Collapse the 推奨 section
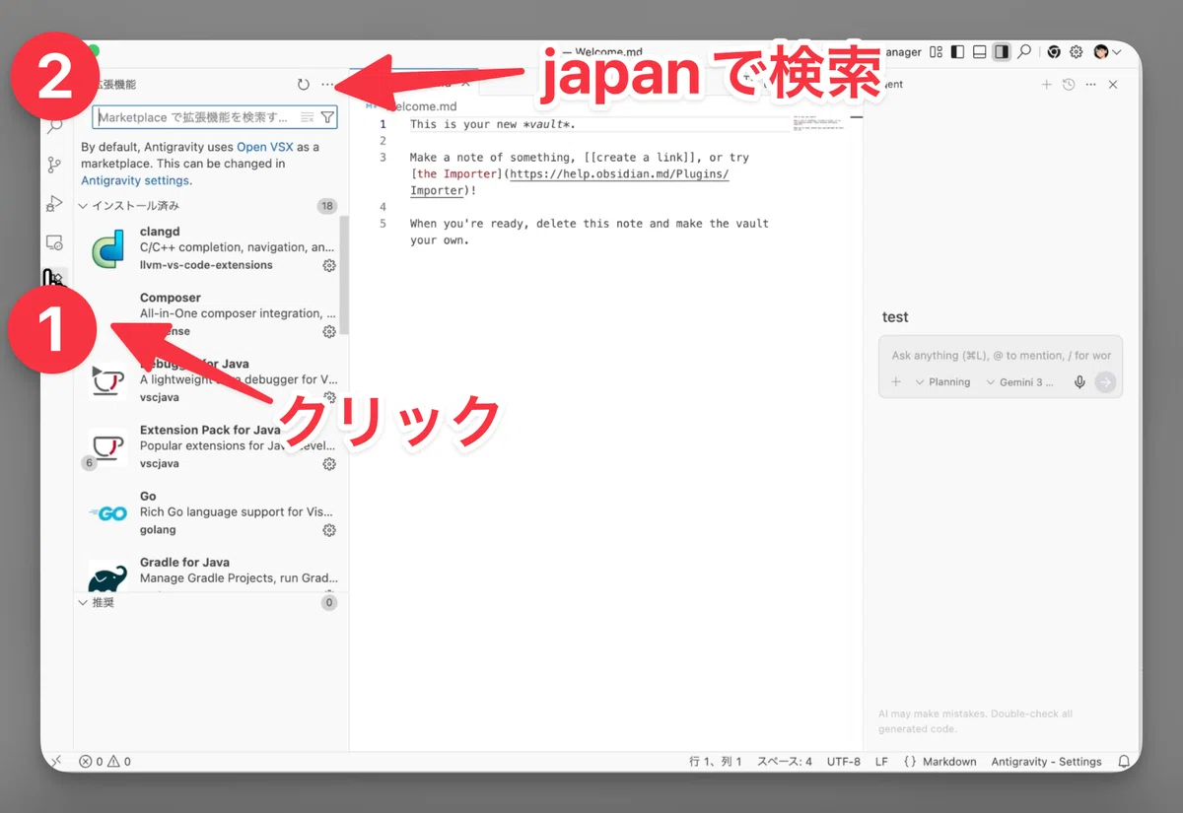This screenshot has height=813, width=1183. point(97,602)
